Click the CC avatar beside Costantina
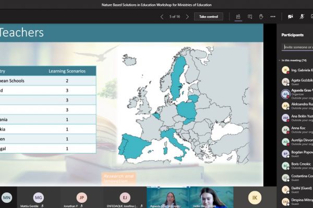This screenshot has width=313, height=208. tap(285, 178)
